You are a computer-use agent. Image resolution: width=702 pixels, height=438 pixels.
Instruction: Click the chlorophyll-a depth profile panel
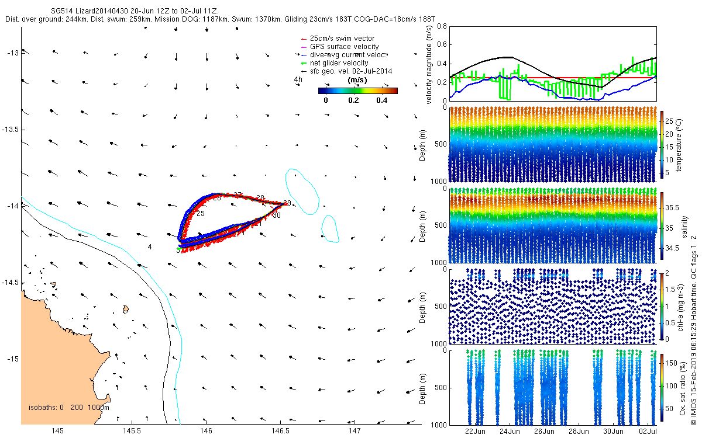pos(553,306)
